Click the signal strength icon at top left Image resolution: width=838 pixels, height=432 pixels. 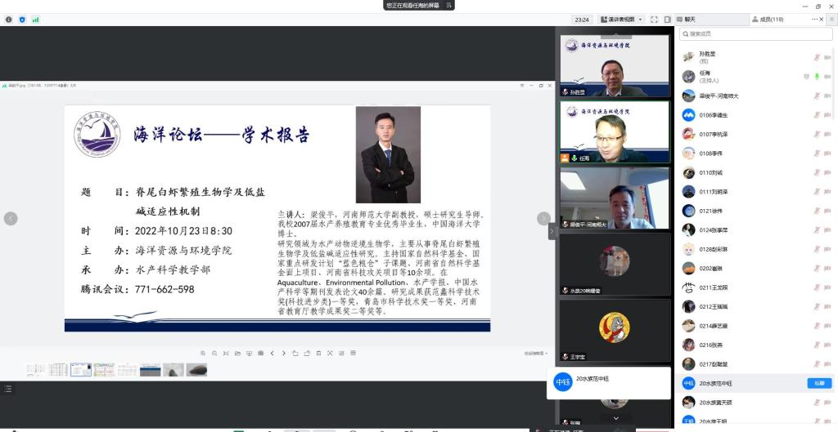35,20
